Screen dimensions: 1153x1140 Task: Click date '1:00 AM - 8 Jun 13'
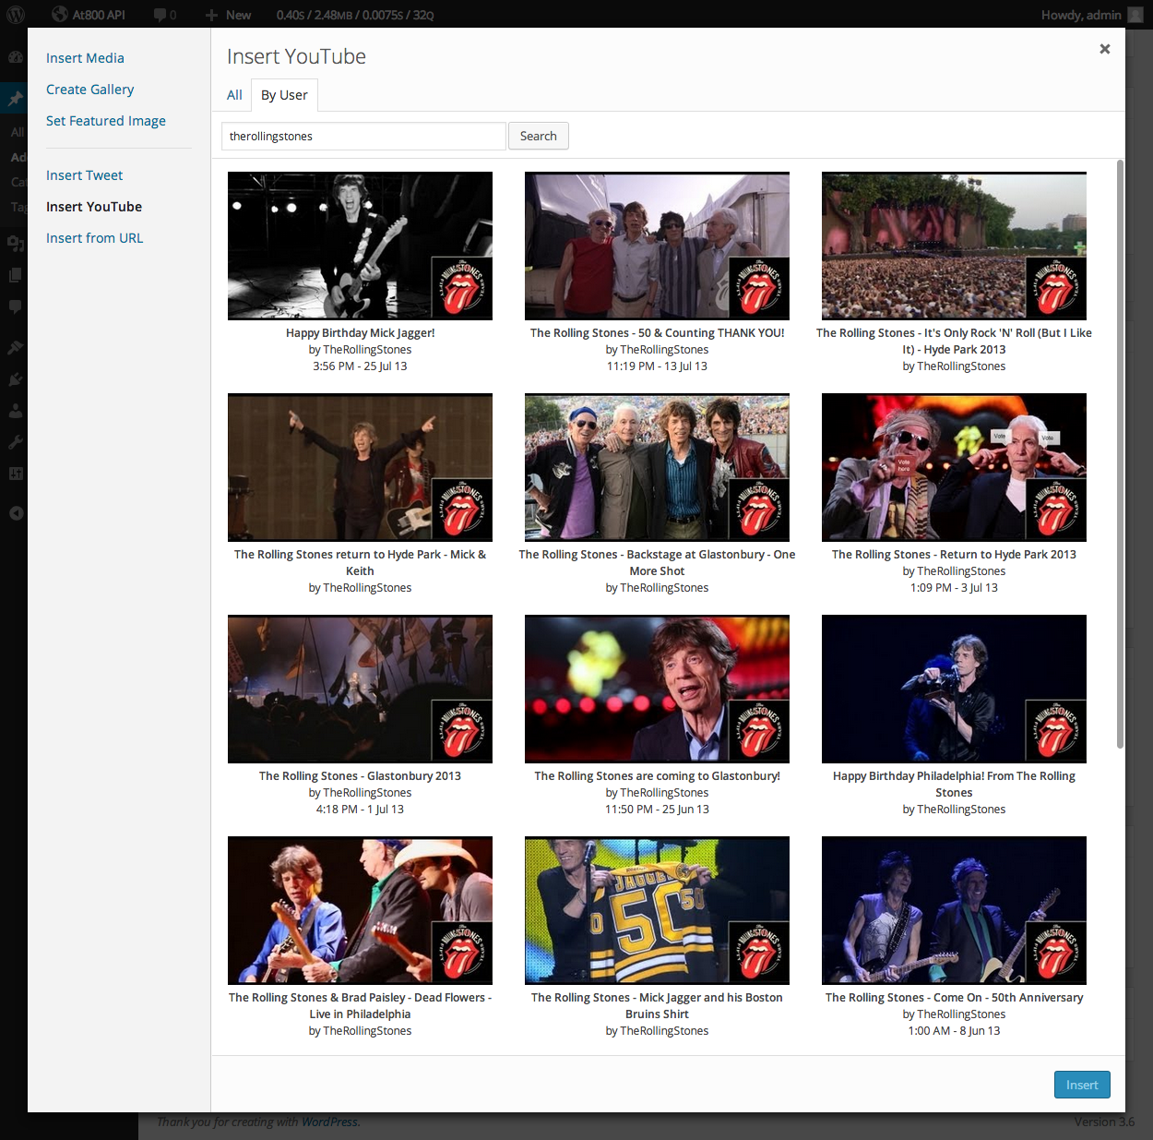click(954, 1031)
